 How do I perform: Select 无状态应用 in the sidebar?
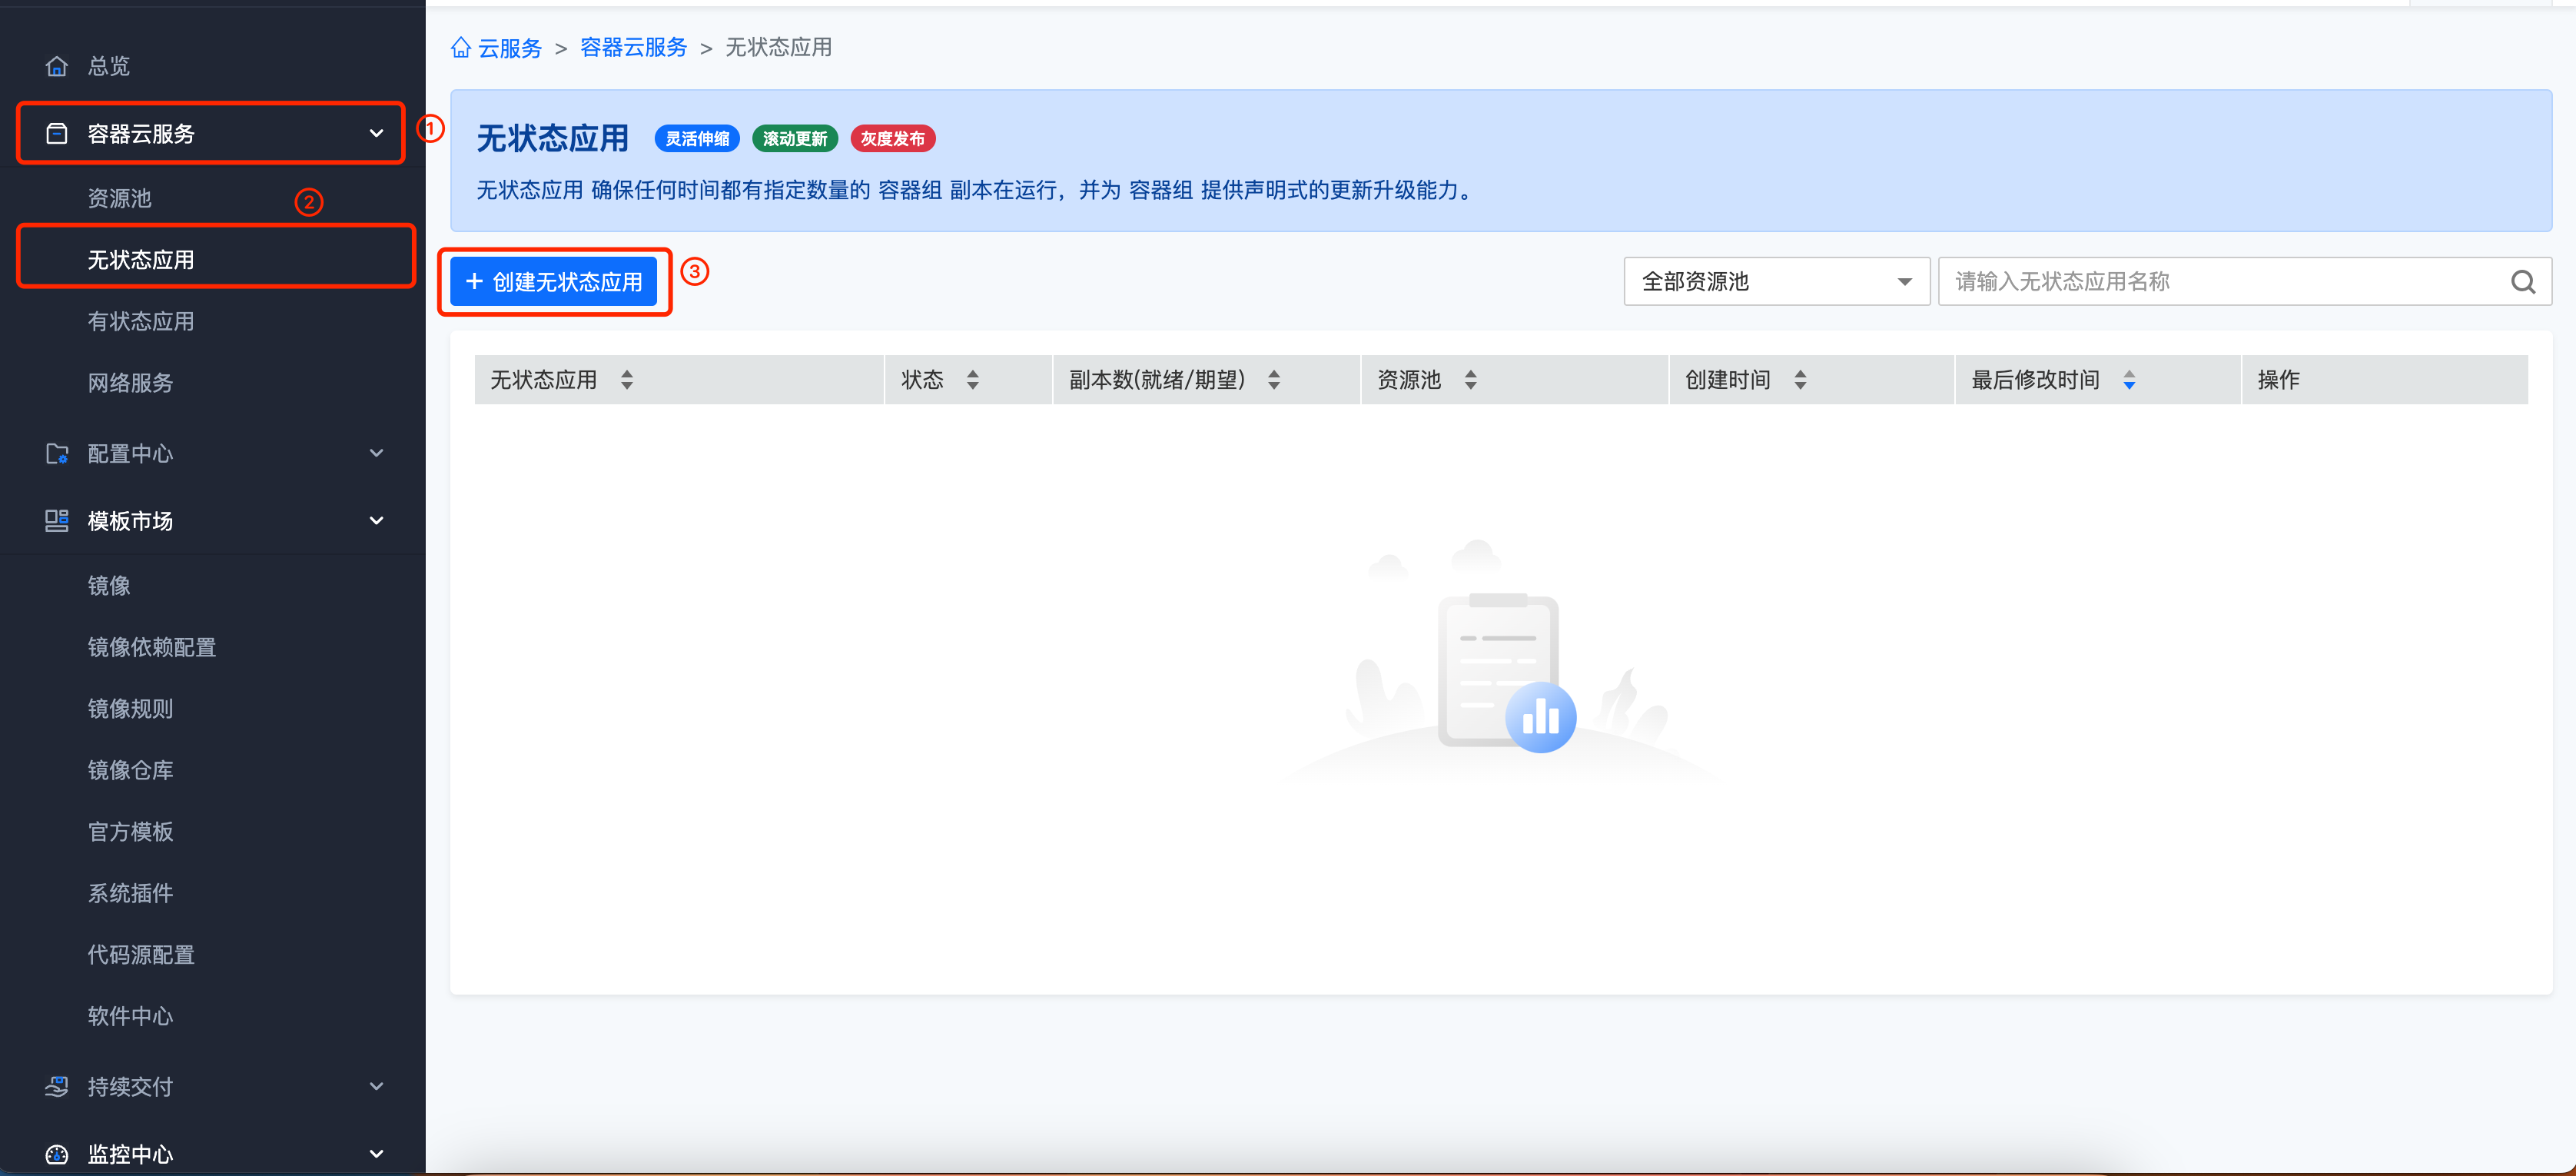[x=141, y=260]
